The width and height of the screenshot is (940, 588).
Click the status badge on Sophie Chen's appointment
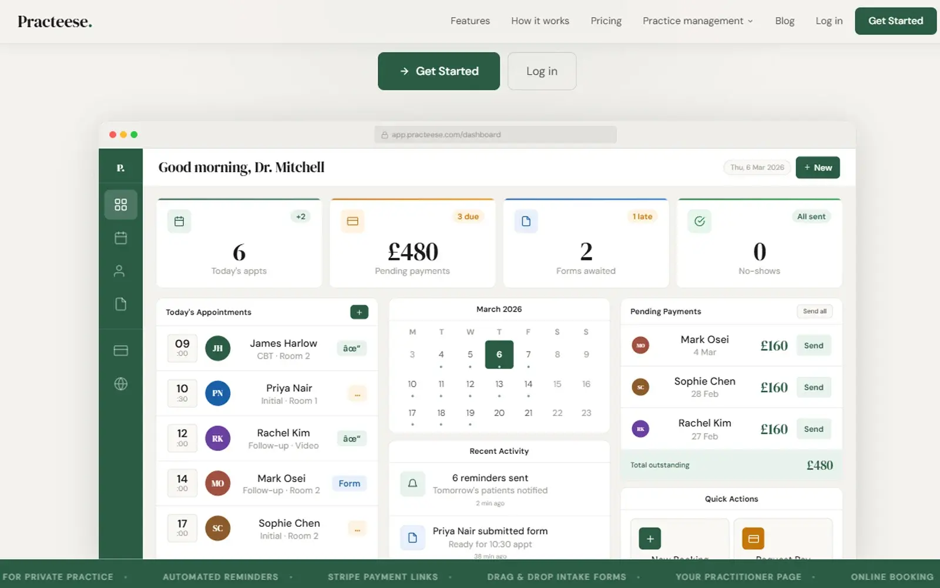coord(357,529)
